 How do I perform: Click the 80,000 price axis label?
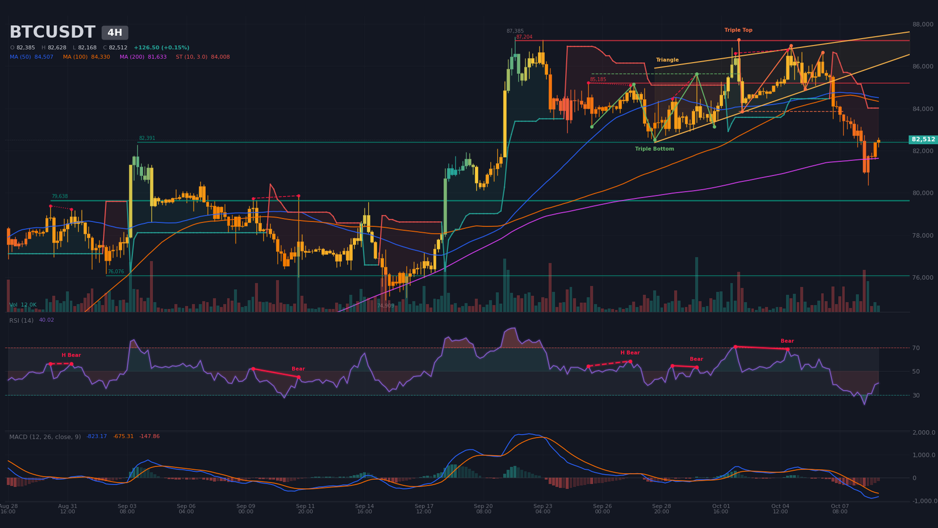[923, 194]
